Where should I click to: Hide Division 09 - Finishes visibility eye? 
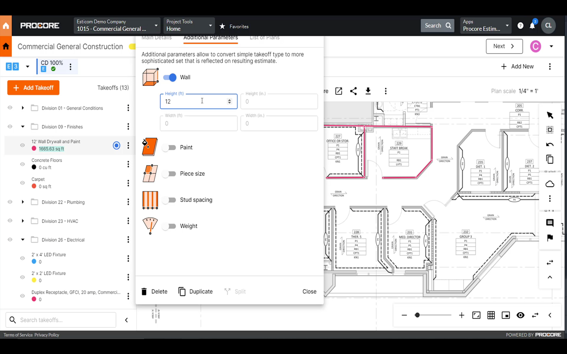point(10,127)
